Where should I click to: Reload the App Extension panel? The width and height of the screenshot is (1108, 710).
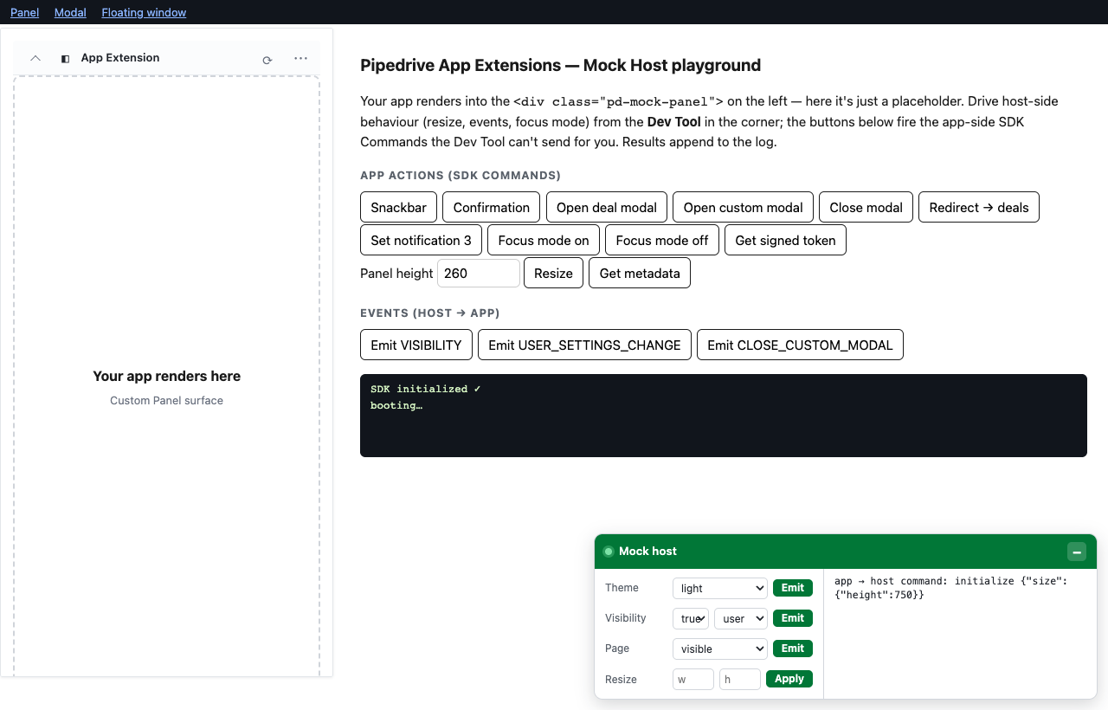267,60
